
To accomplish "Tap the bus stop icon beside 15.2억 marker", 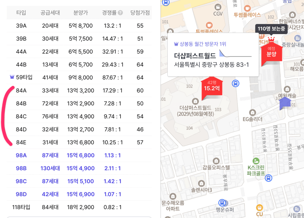I will point(235,83).
